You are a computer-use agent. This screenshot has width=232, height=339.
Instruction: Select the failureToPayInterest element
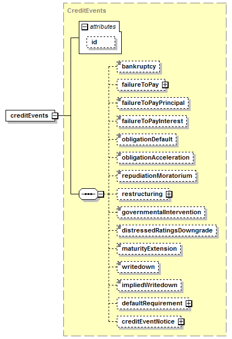click(152, 121)
